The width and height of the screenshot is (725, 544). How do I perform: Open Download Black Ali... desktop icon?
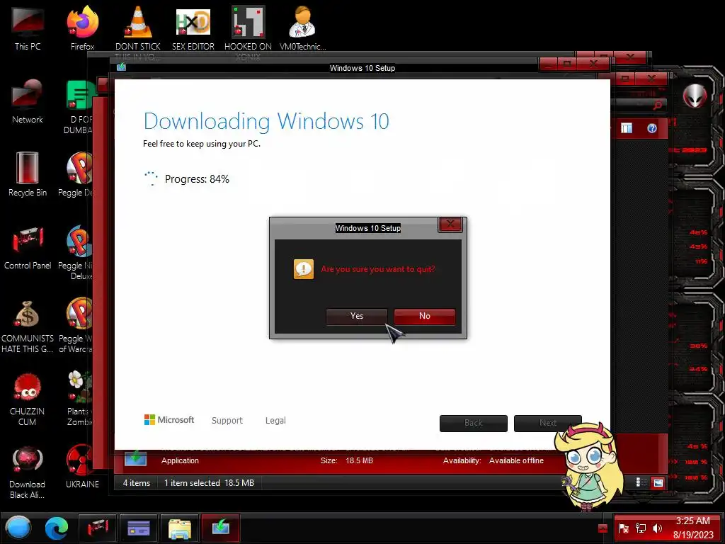tap(28, 472)
